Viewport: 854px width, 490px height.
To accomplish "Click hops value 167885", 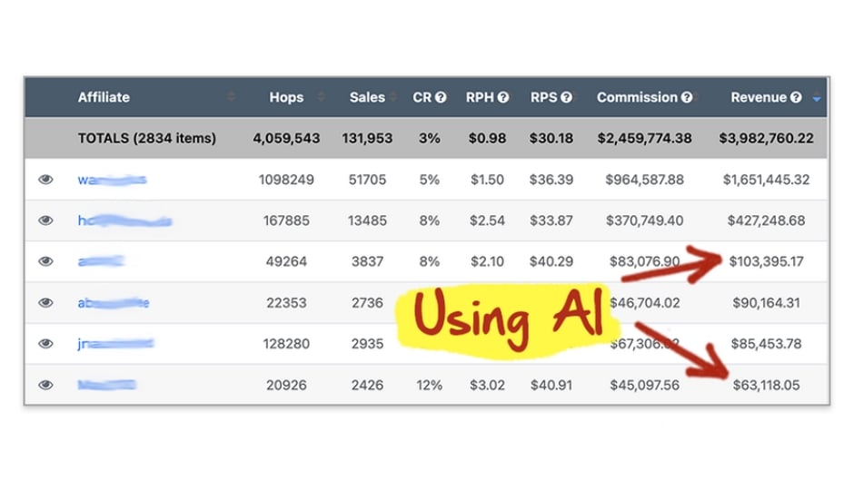I will (286, 220).
